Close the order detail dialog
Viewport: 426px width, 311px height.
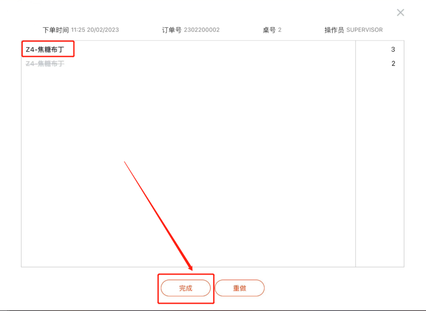pyautogui.click(x=400, y=12)
